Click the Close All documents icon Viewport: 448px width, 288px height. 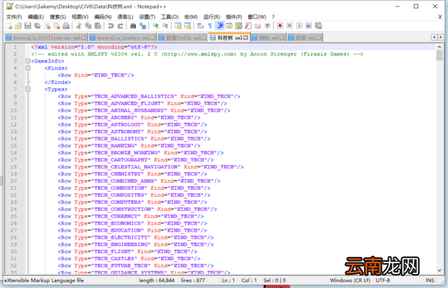tap(56, 26)
